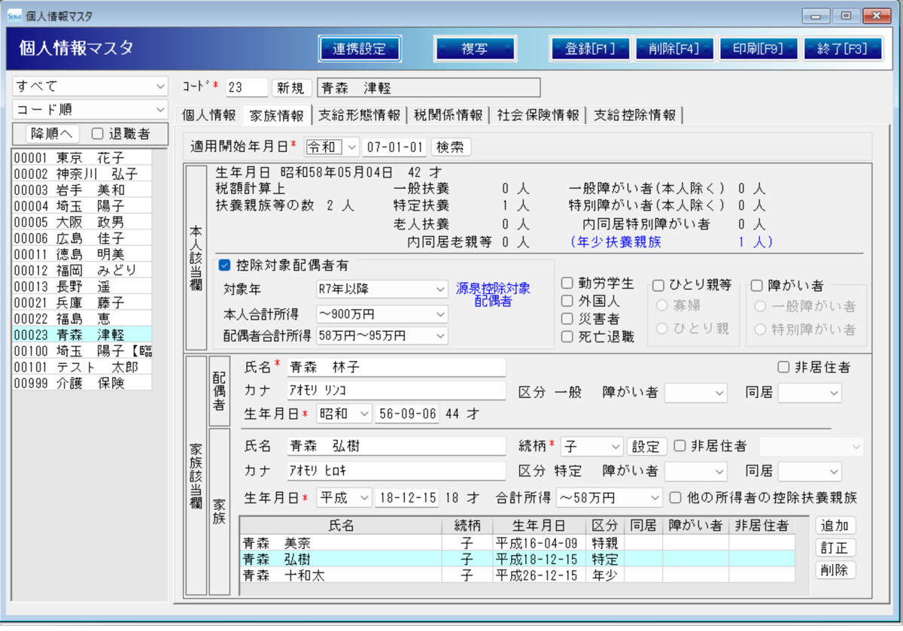Click the 終了[F3] exit button
903x631 pixels.
click(x=841, y=48)
